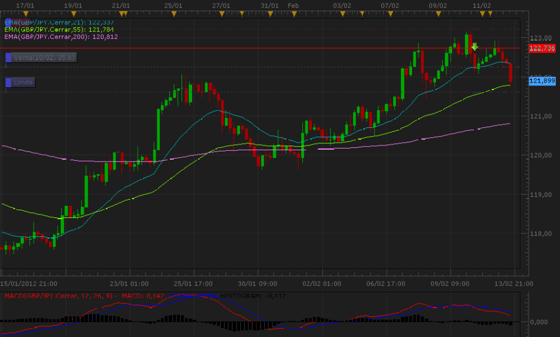Select the EMA 55 indicator legend
Viewport: 560px width, 337px height.
tap(59, 29)
